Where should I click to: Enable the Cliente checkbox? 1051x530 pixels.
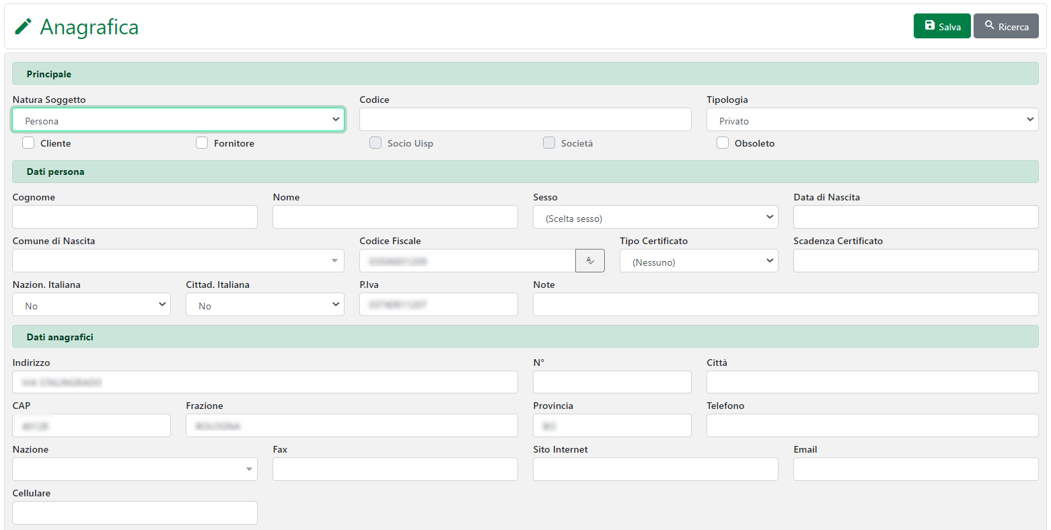[x=28, y=143]
